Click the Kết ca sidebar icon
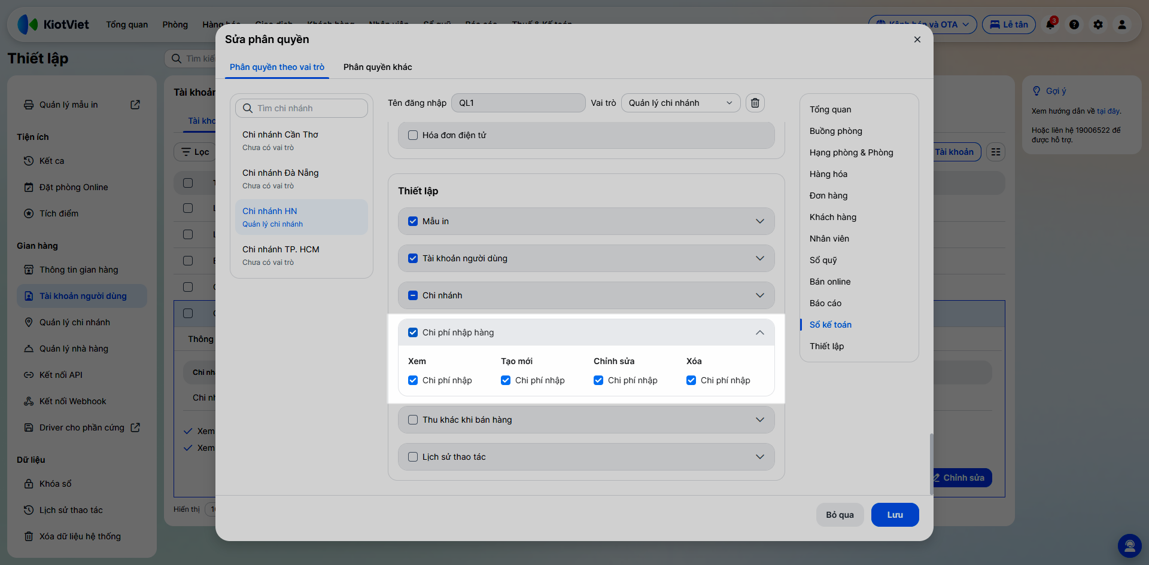The width and height of the screenshot is (1149, 565). tap(29, 161)
